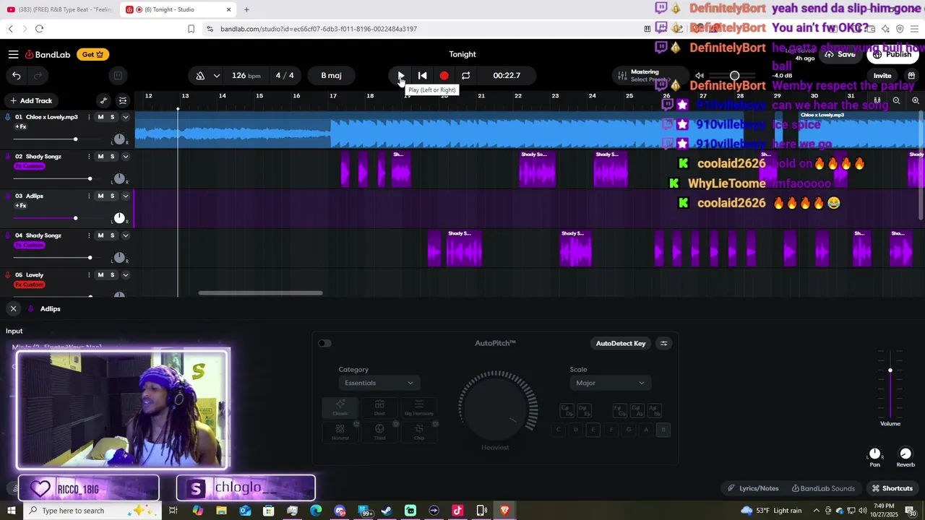Jump back to start of song
This screenshot has width=925, height=520.
coord(423,75)
